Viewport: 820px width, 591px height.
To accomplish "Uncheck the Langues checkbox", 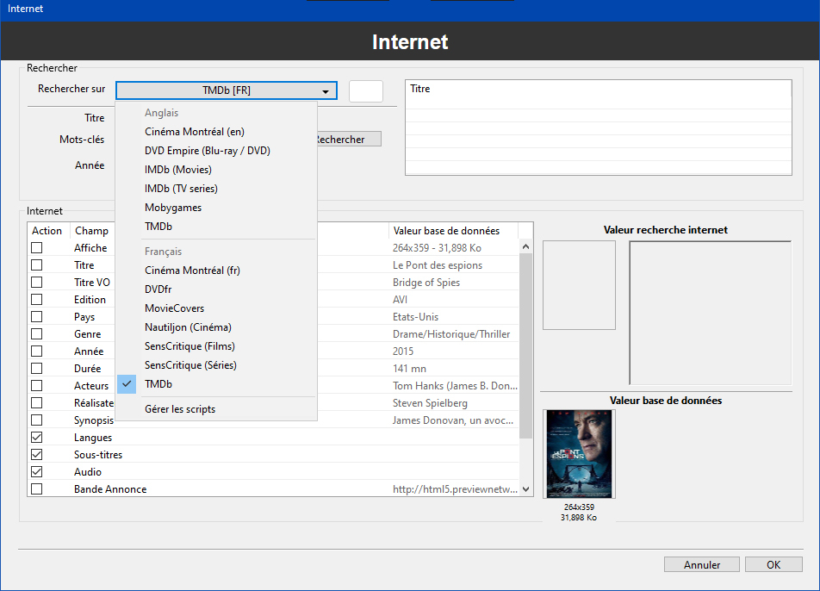I will pyautogui.click(x=37, y=438).
